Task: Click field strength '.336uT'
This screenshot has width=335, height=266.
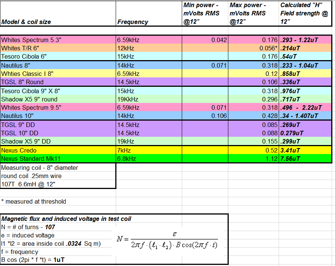Action: click(x=305, y=82)
